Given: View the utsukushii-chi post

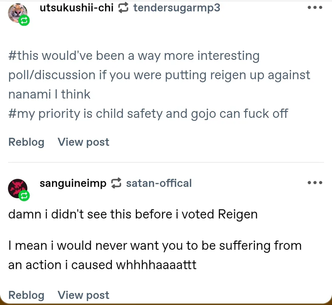Looking at the screenshot, I should [83, 142].
